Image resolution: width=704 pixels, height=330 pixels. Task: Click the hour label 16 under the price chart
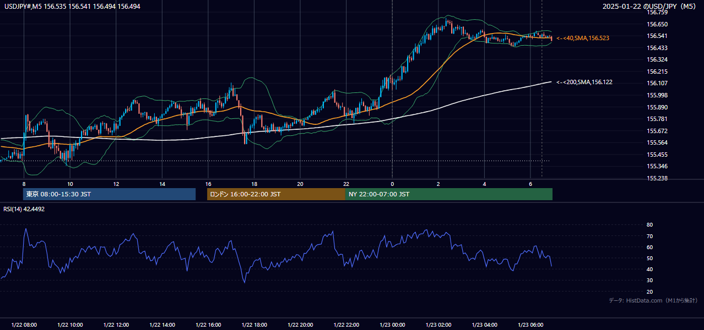pos(208,184)
